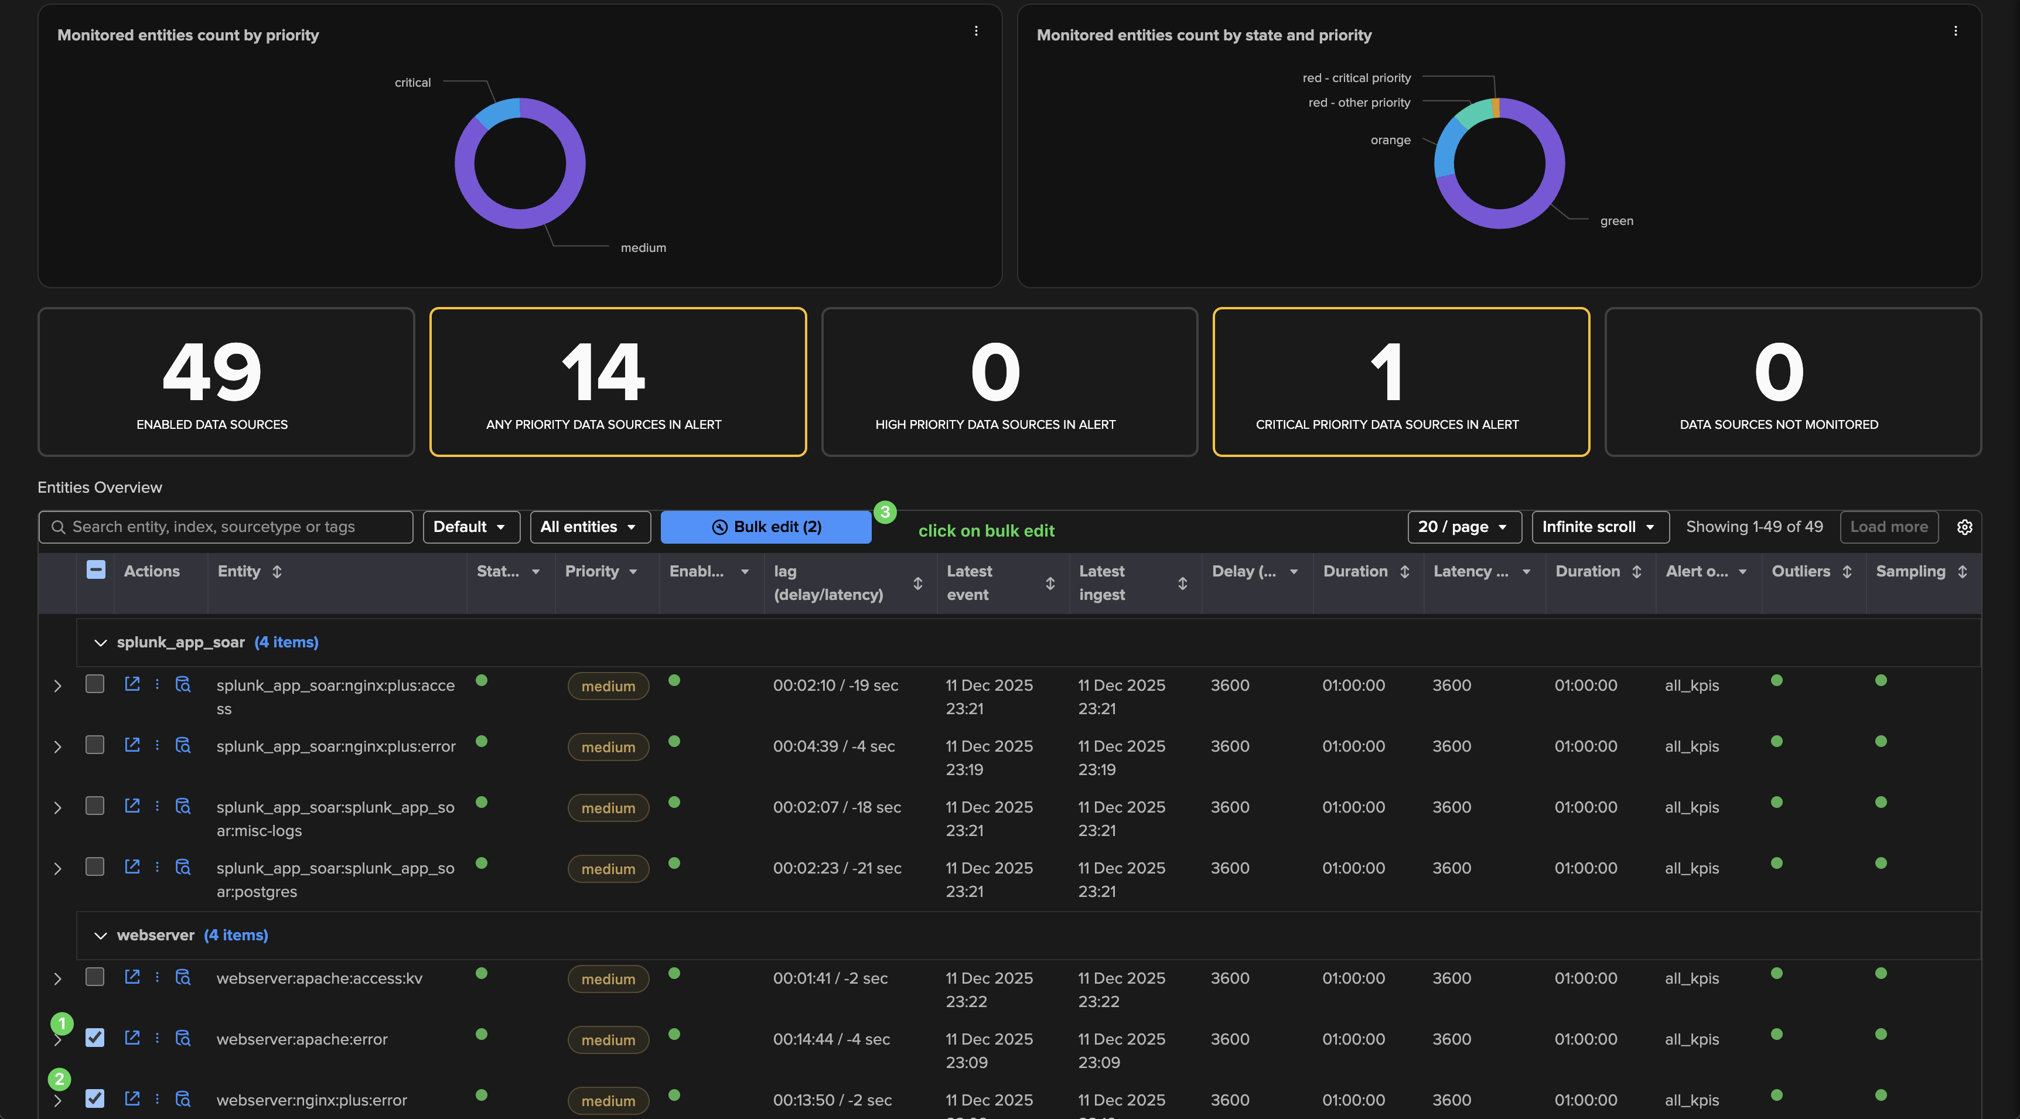Click the Bulk edit (2) button
Viewport: 2020px width, 1119px height.
(x=765, y=527)
